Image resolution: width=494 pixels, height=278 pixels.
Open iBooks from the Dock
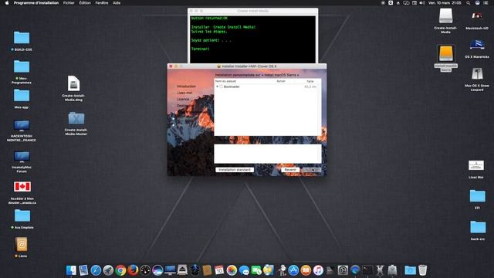coord(306,270)
